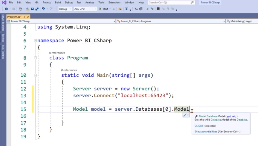Save the file with the single floppy icon
This screenshot has height=146, width=258.
tap(32, 9)
